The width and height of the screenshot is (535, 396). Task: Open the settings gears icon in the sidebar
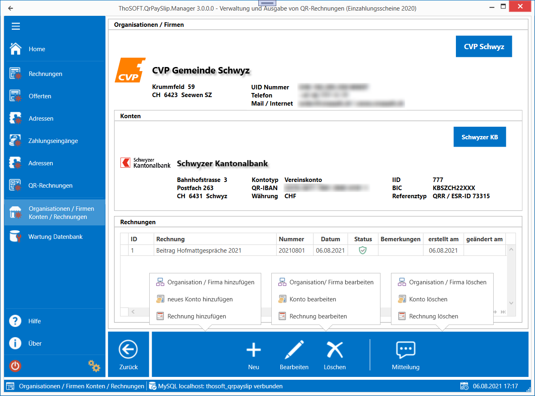[x=94, y=366]
